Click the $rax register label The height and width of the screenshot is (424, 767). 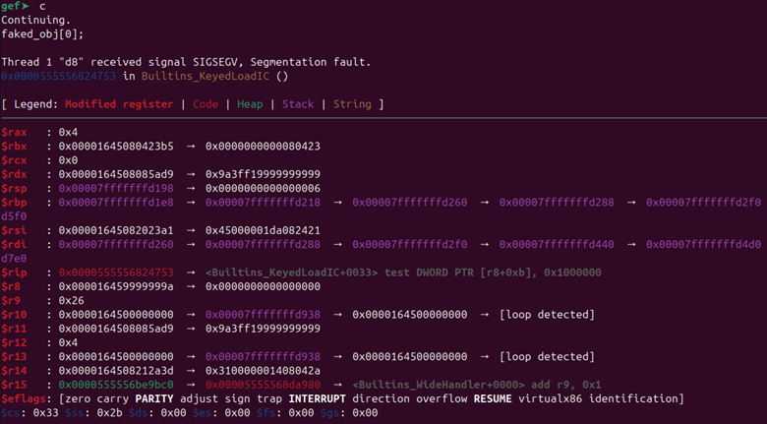coord(14,133)
